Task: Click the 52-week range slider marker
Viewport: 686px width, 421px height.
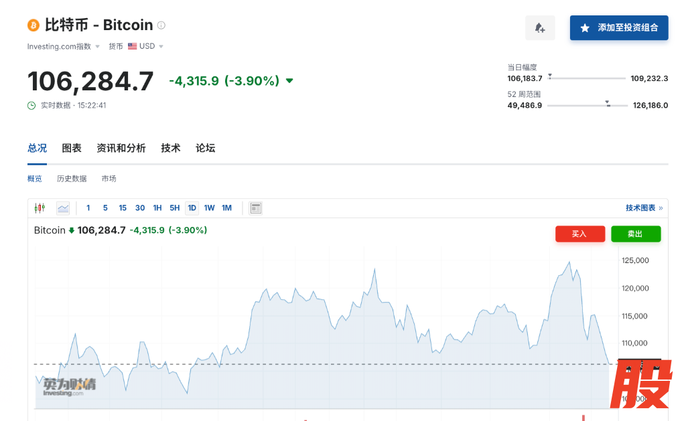Action: [x=608, y=104]
